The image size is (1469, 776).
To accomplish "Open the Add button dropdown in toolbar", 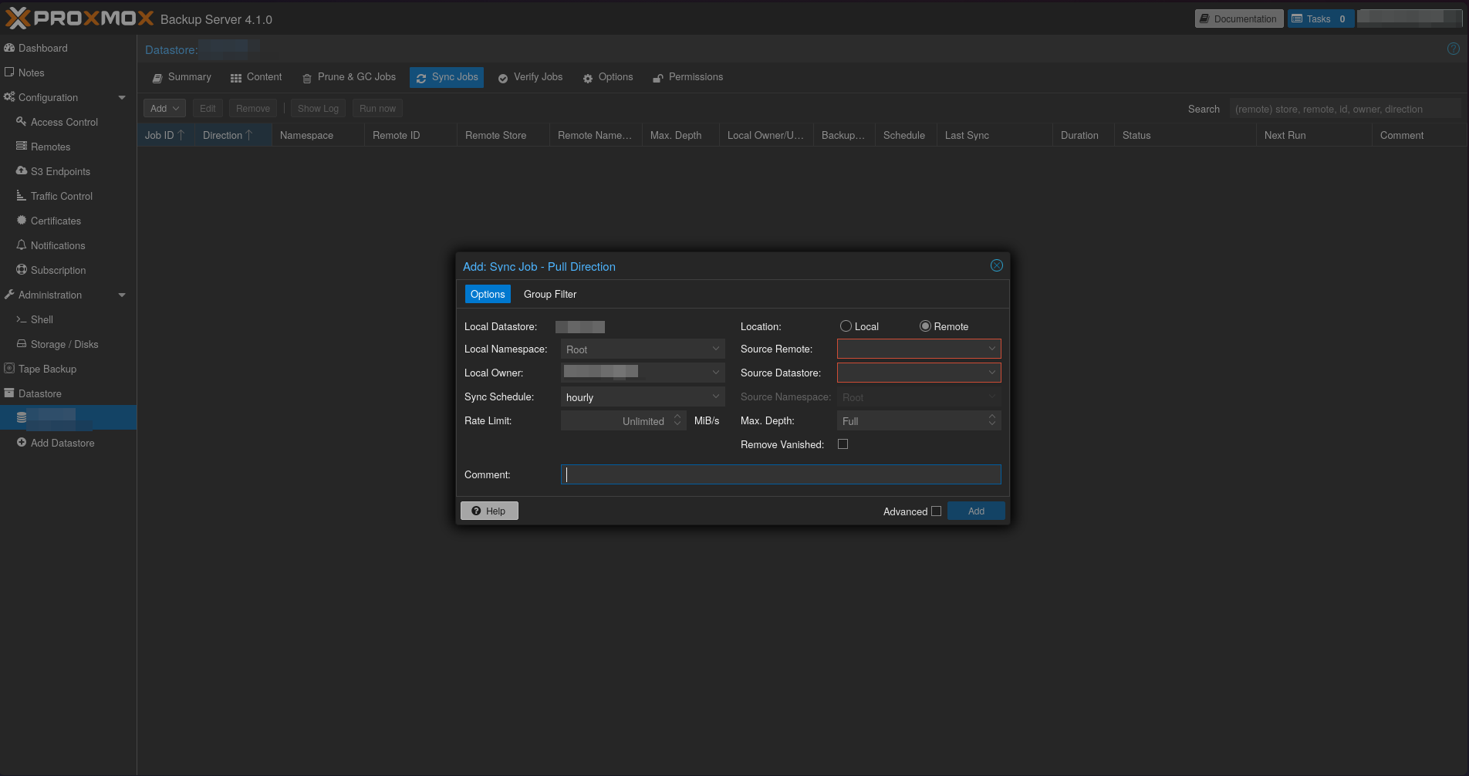I will [164, 109].
